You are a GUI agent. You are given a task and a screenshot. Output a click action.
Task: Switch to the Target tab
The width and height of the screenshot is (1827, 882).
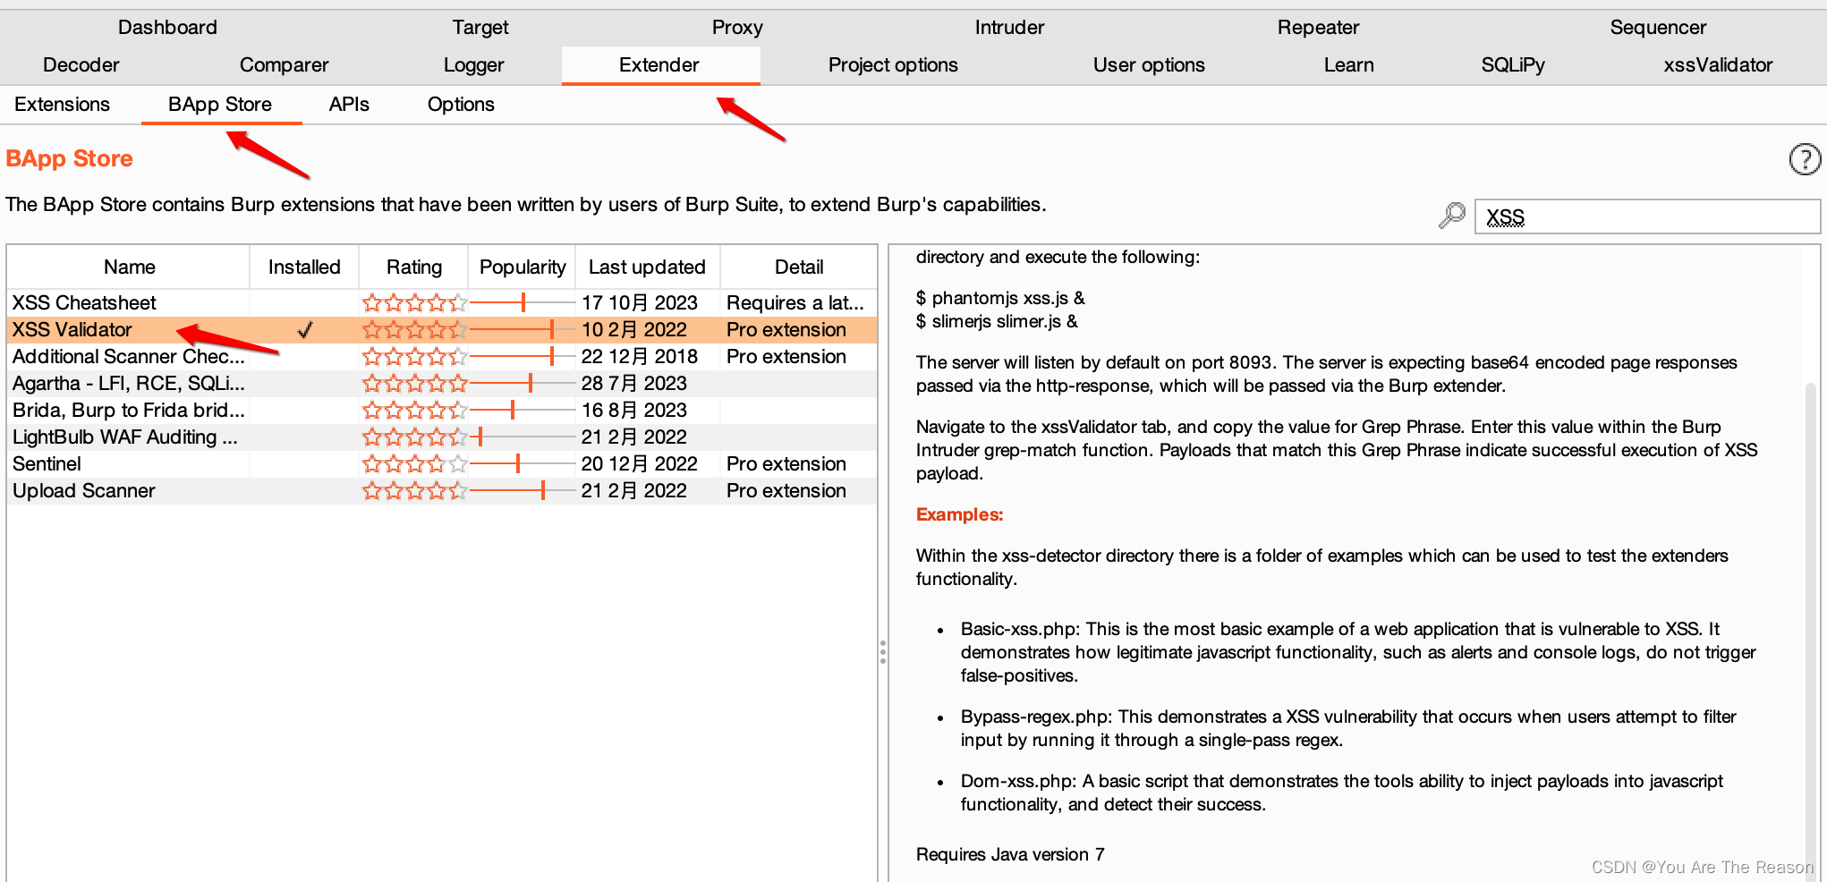[480, 28]
